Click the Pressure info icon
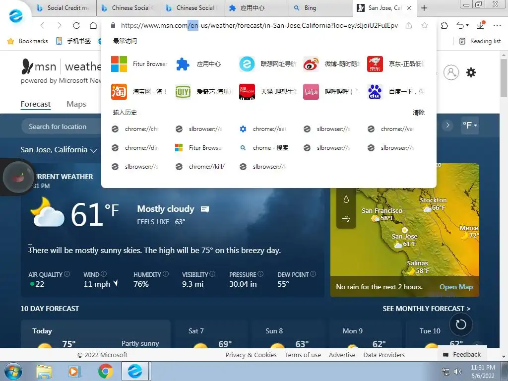This screenshot has height=381, width=508. coord(260,274)
